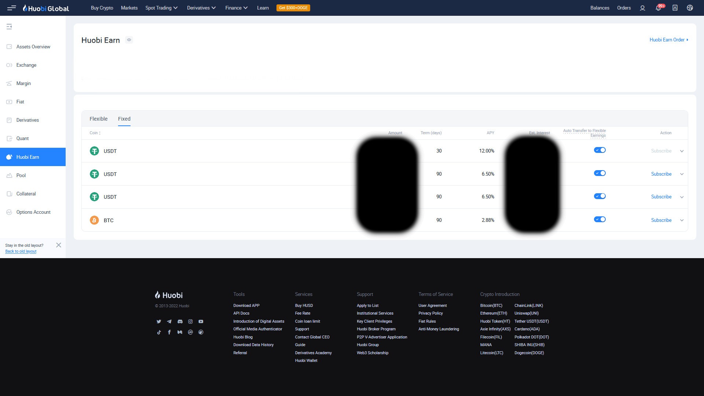Click Back to old layout link
The image size is (704, 396).
21,251
